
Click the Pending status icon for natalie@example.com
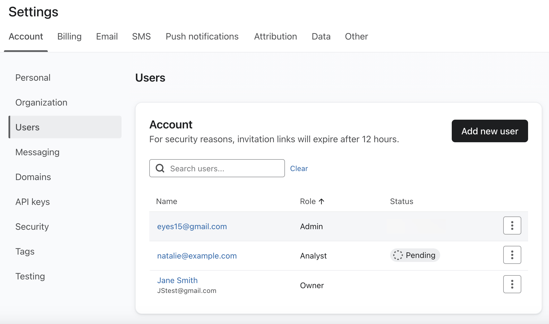tap(398, 255)
